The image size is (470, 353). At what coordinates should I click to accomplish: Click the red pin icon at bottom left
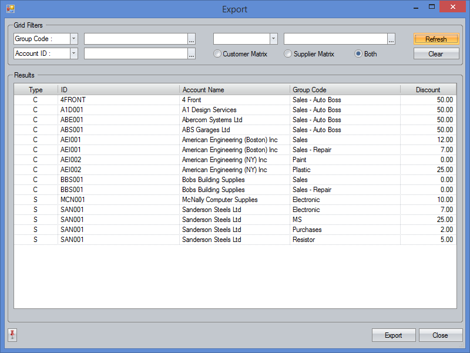coord(12,335)
